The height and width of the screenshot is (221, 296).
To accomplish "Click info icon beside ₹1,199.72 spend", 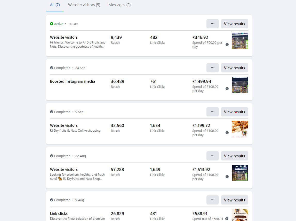I will (227, 133).
